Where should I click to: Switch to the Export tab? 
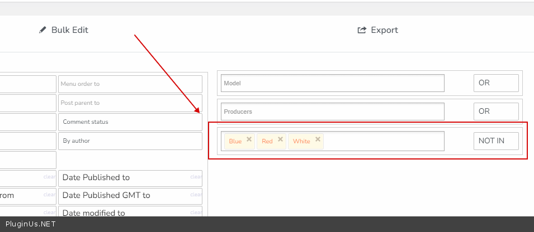point(378,30)
